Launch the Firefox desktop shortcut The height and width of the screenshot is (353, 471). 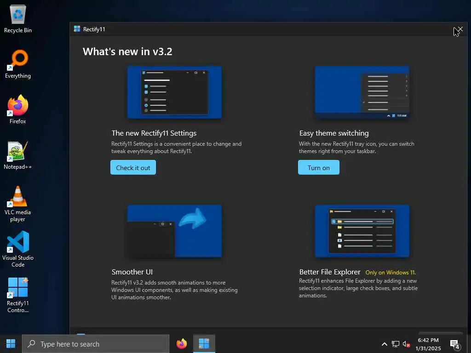18,109
